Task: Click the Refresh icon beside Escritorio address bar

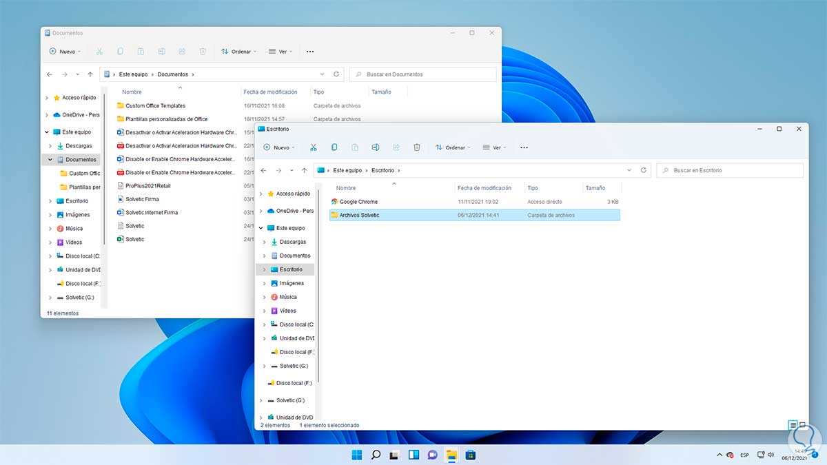Action: point(644,170)
